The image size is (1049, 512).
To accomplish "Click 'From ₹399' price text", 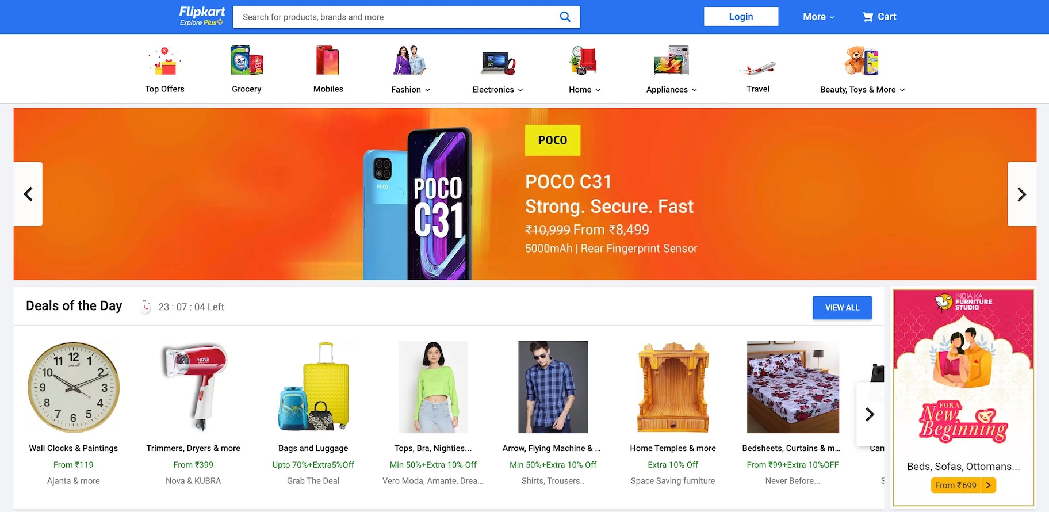I will point(193,465).
